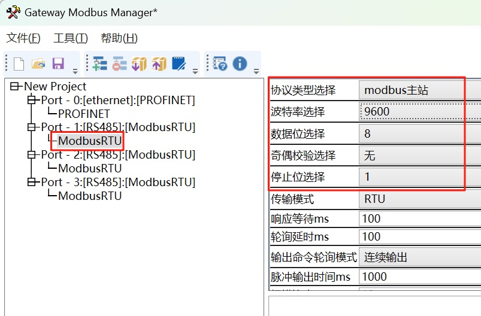Click the 波特率选择 label
481x316 pixels.
coord(298,111)
